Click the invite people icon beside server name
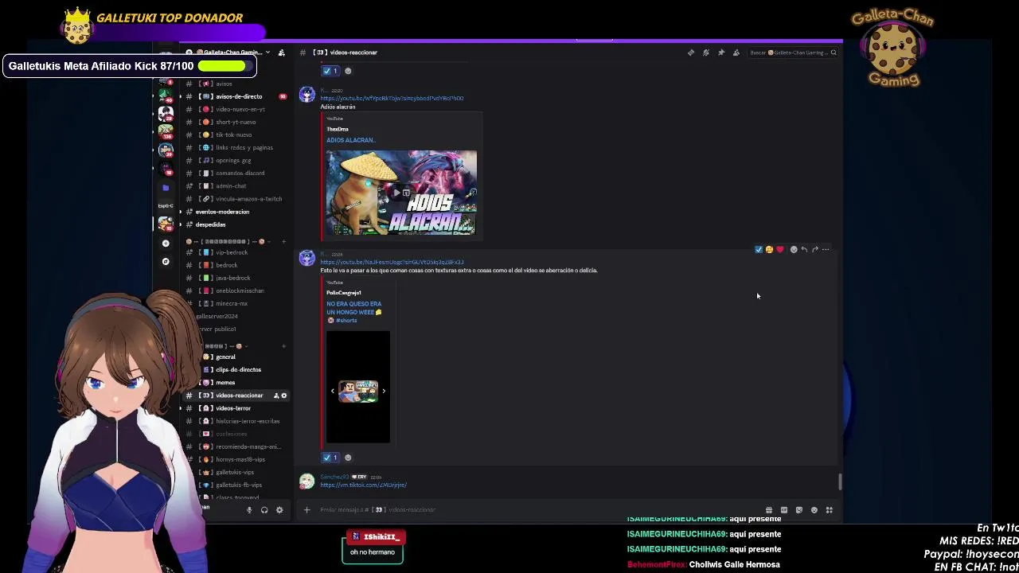This screenshot has height=573, width=1019. (280, 53)
